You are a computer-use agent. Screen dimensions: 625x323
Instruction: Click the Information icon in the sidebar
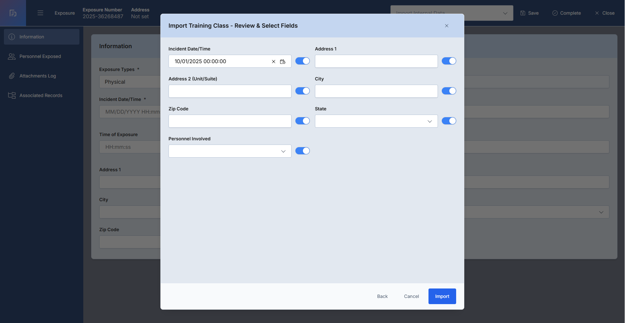pyautogui.click(x=12, y=37)
